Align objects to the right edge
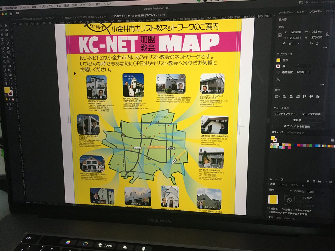 click(x=298, y=96)
